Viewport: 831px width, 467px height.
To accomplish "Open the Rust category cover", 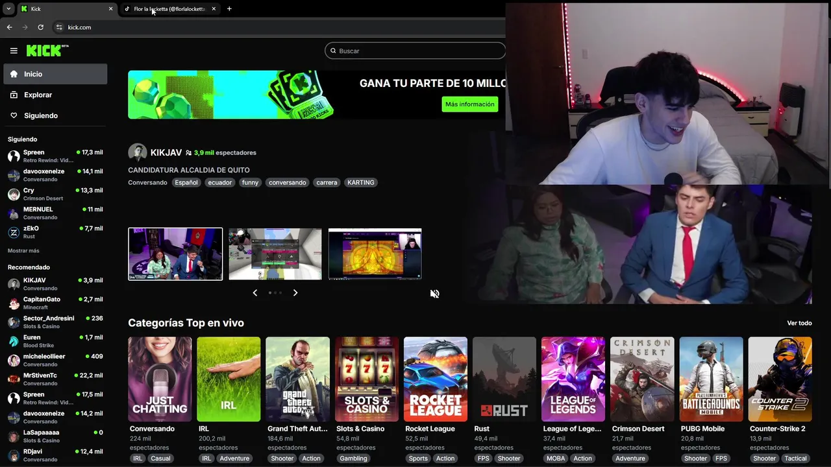I will point(504,379).
